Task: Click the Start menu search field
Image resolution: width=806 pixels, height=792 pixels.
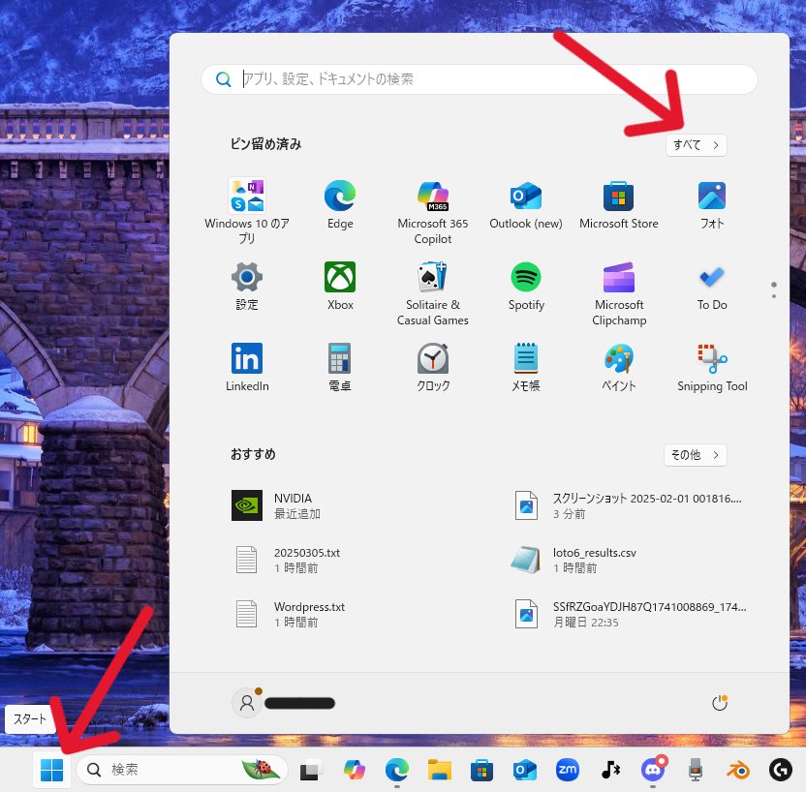Action: (480, 79)
